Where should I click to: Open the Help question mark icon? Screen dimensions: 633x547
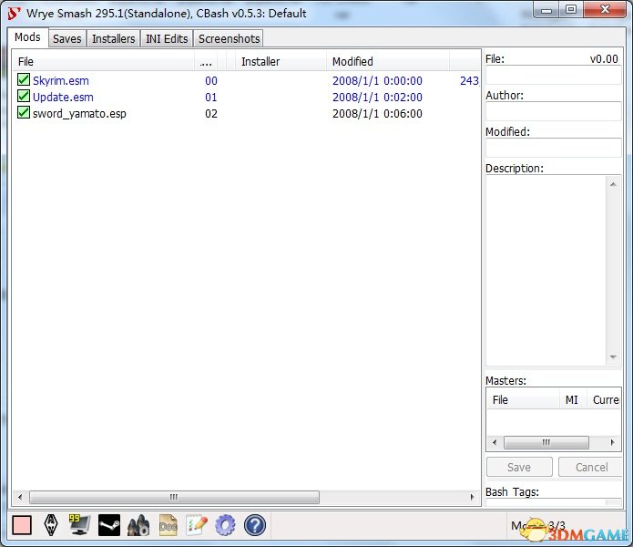255,525
